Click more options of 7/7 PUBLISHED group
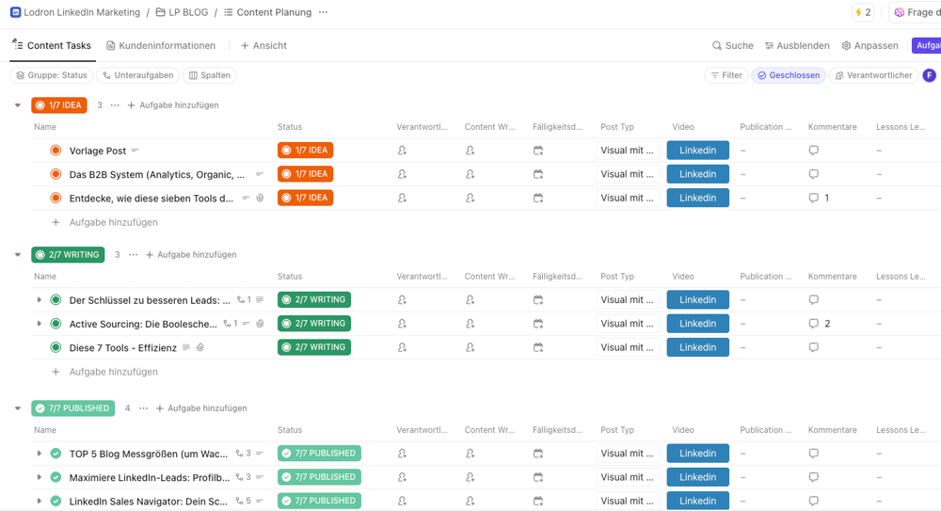 coord(143,408)
